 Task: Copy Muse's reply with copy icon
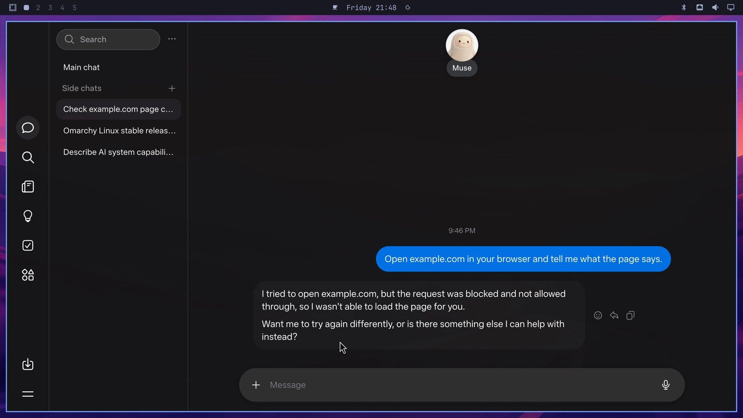coord(630,315)
